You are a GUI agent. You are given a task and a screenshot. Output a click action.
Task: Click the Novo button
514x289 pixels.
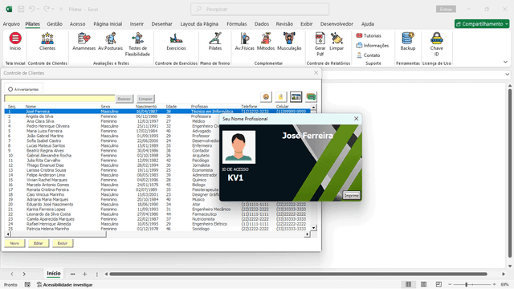[x=14, y=243]
